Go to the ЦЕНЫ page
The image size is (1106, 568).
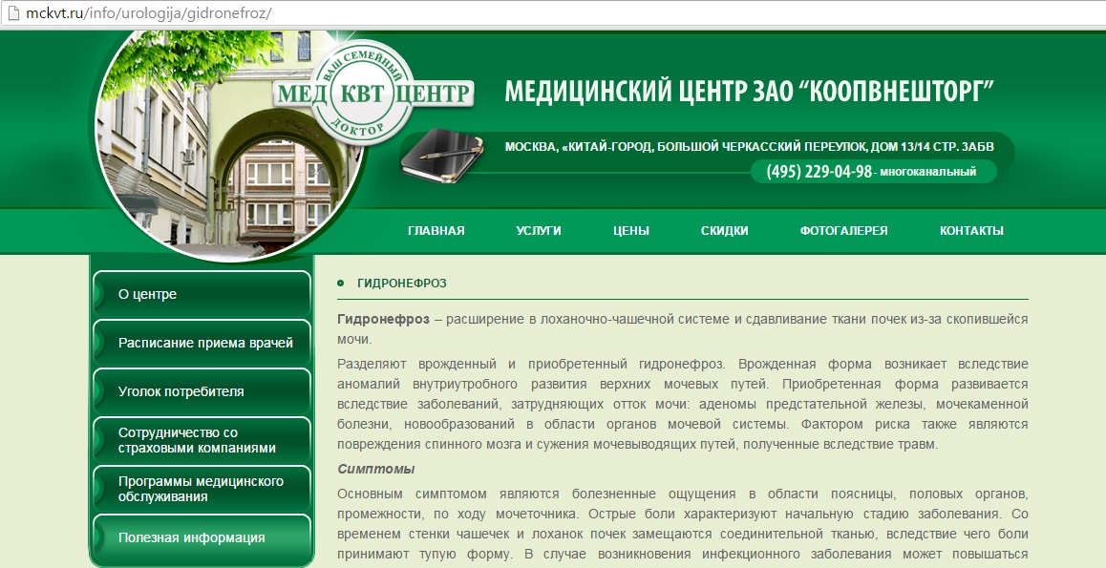point(630,230)
